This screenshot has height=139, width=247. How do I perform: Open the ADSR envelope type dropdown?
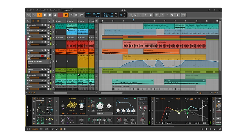(x=127, y=98)
